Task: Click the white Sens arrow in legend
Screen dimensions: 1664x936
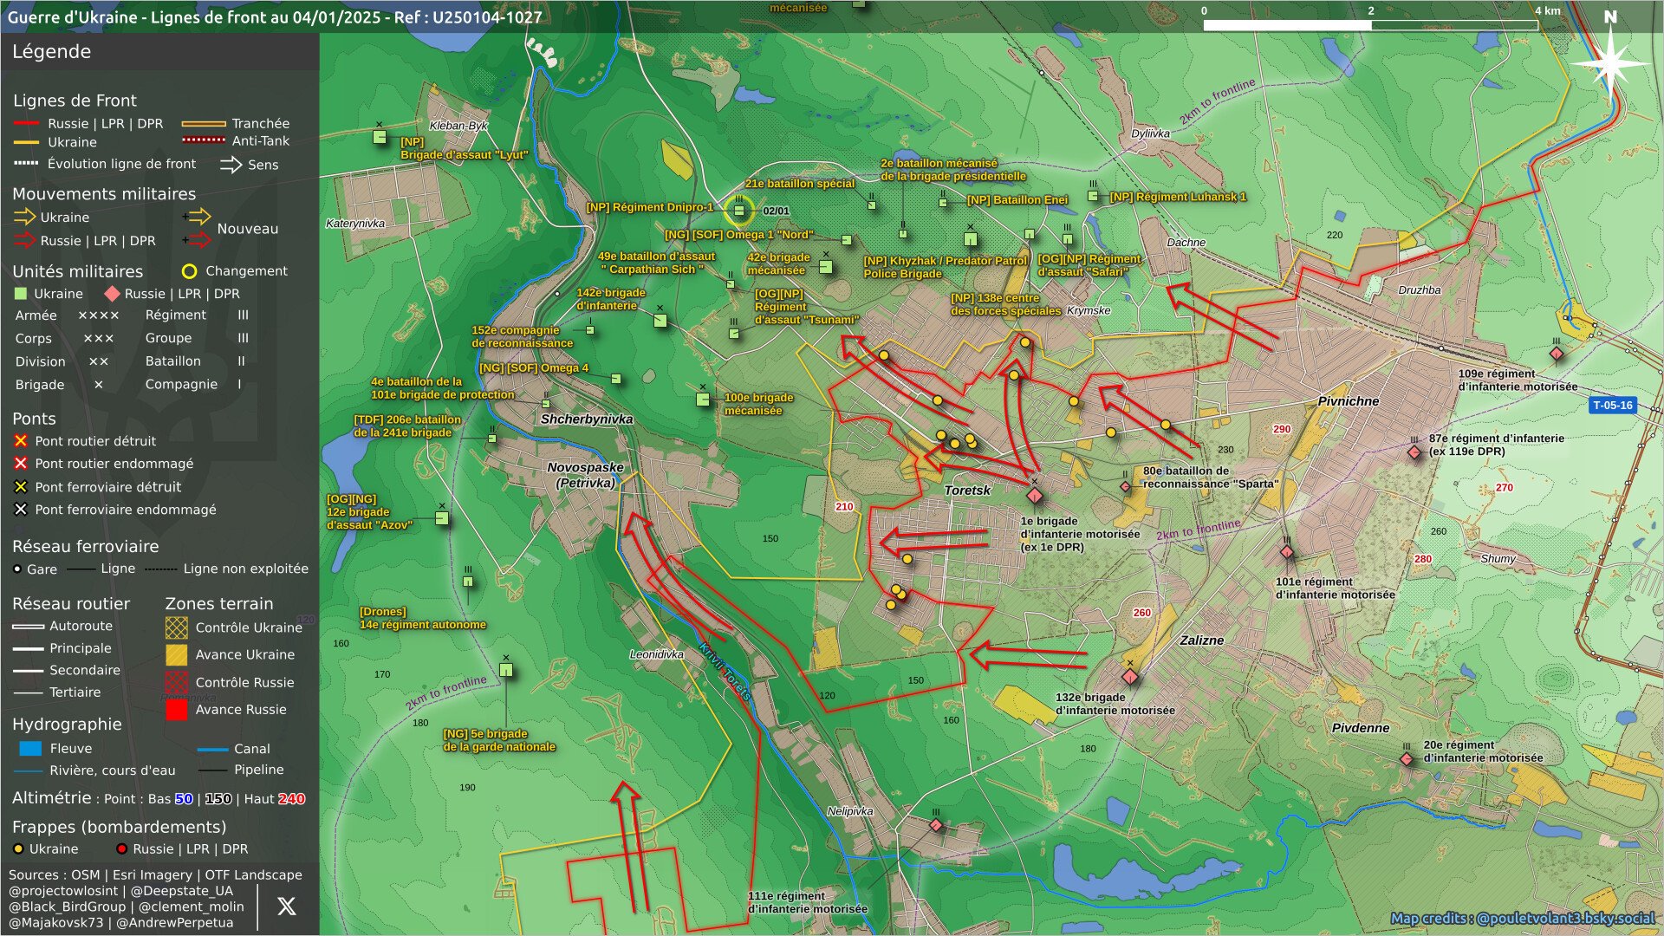Action: 231,165
